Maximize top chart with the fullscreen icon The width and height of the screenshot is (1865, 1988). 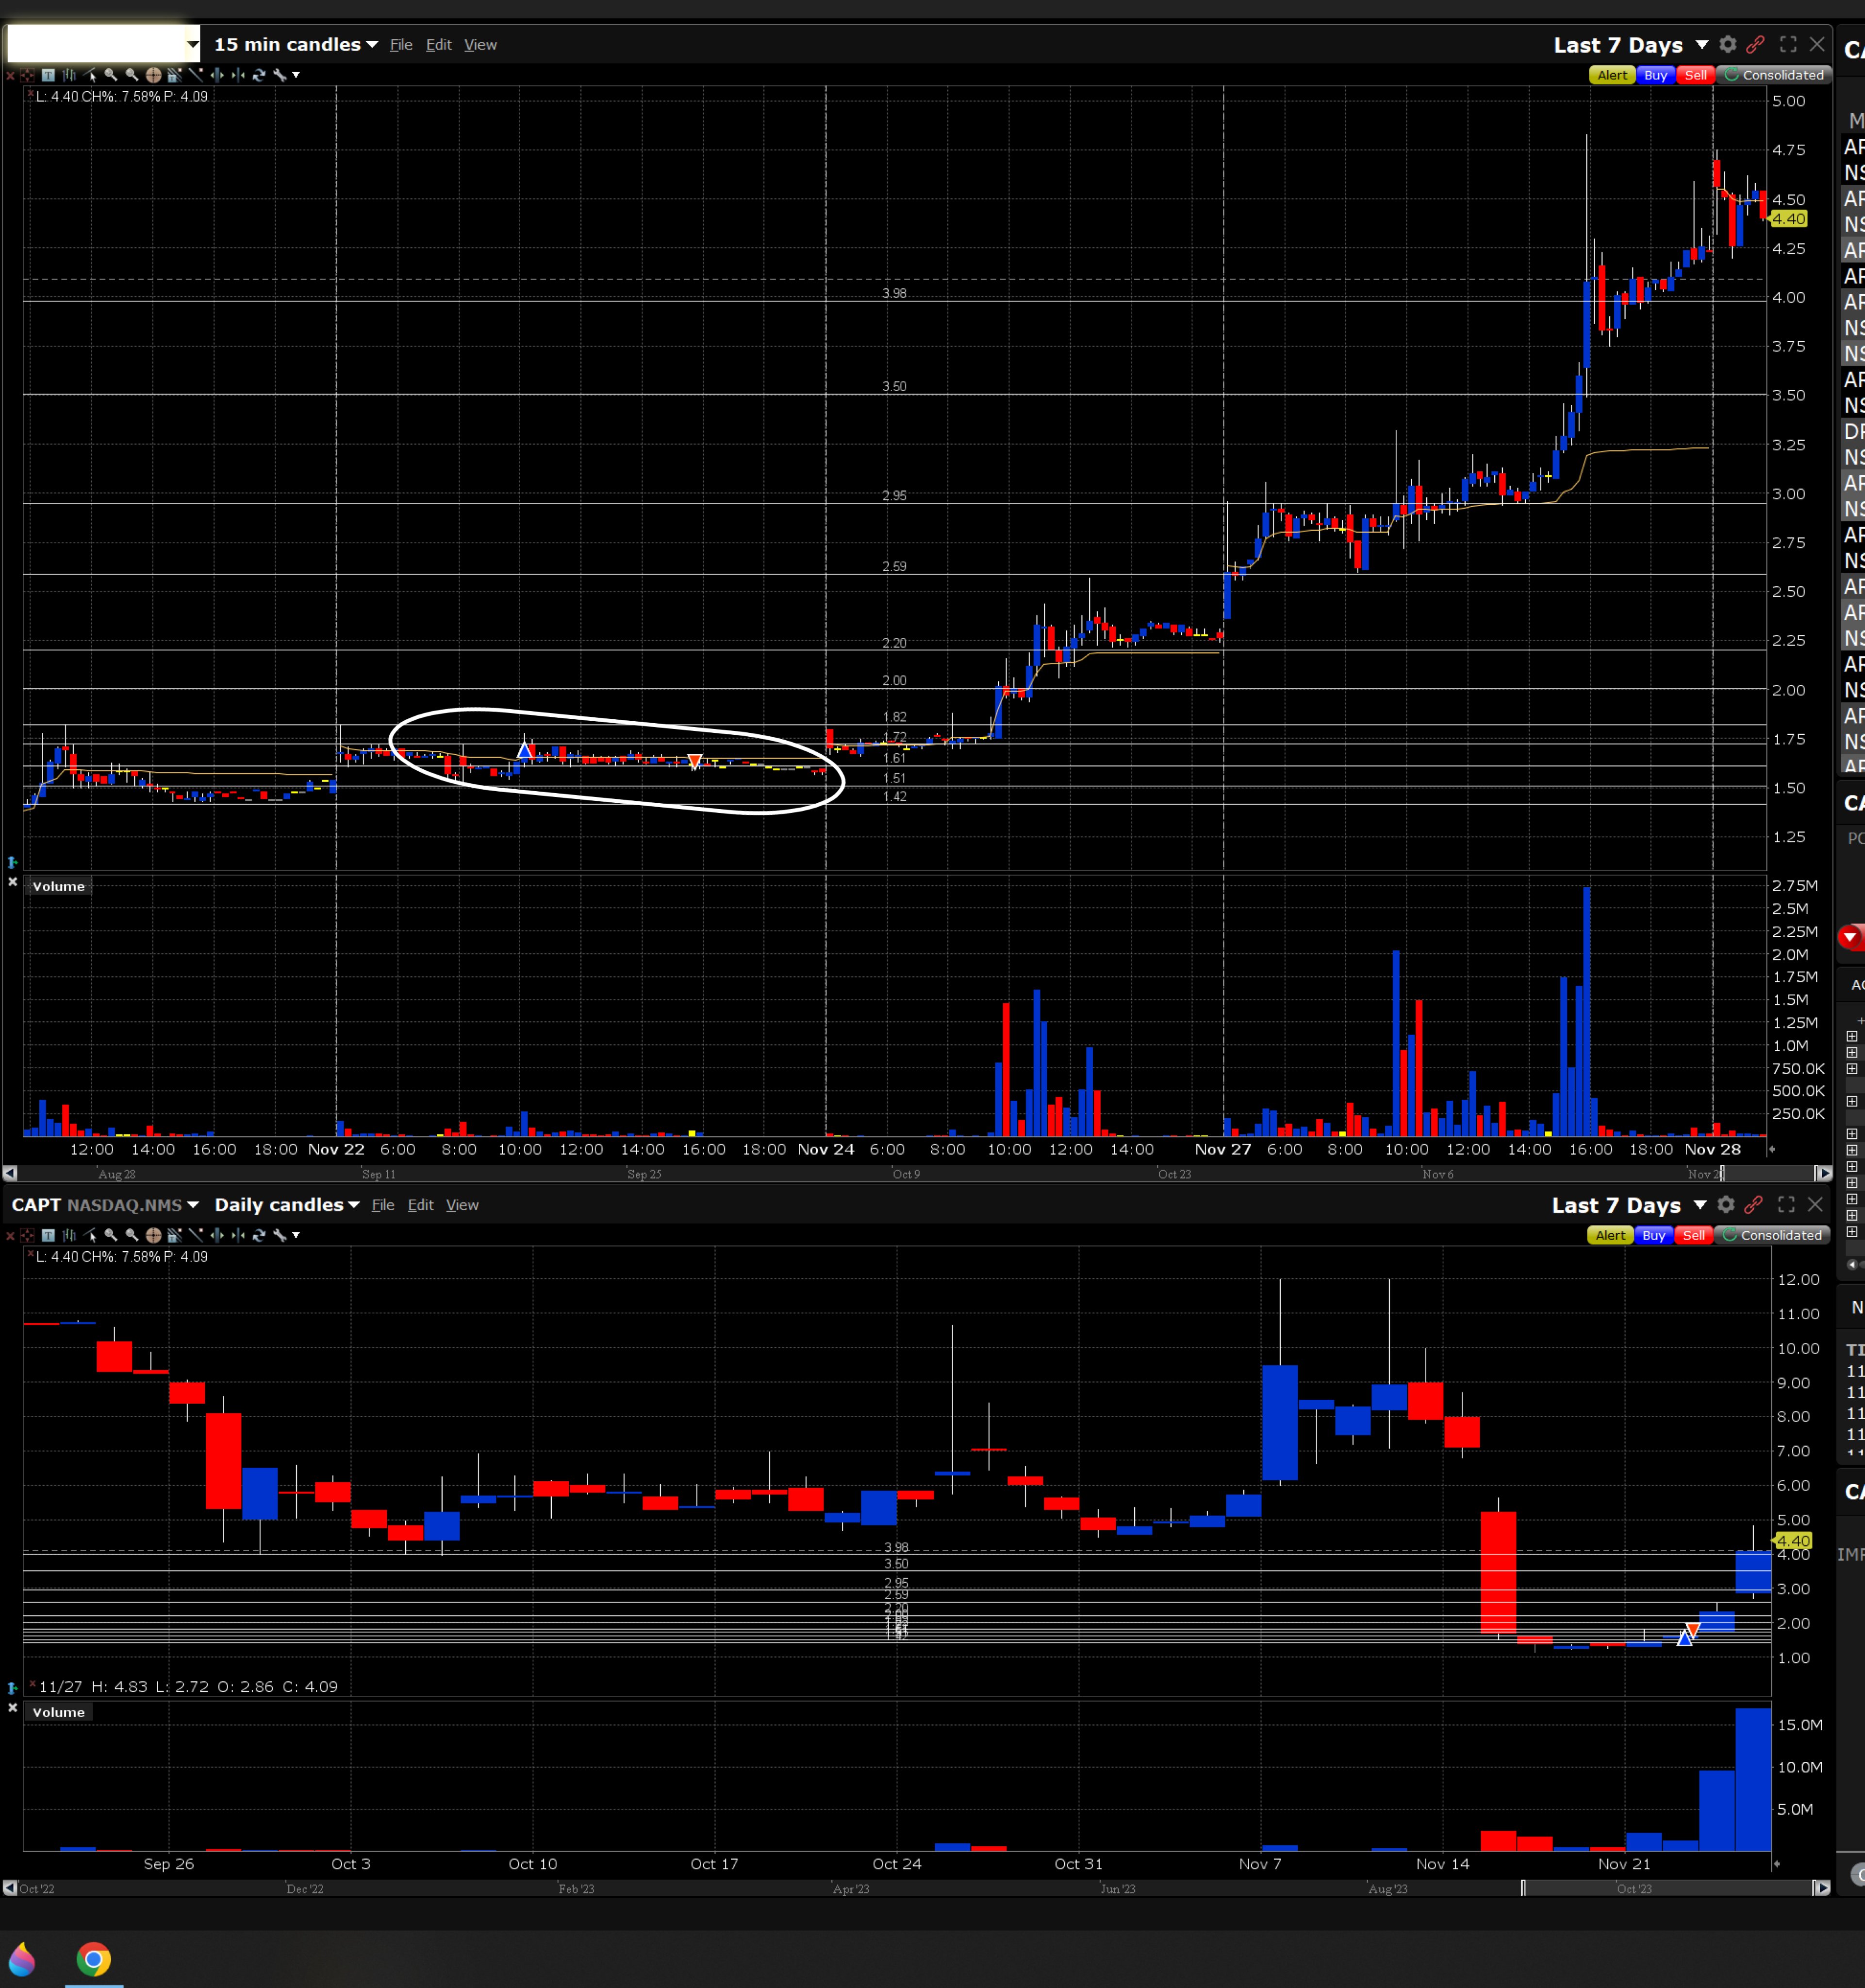pyautogui.click(x=1788, y=44)
